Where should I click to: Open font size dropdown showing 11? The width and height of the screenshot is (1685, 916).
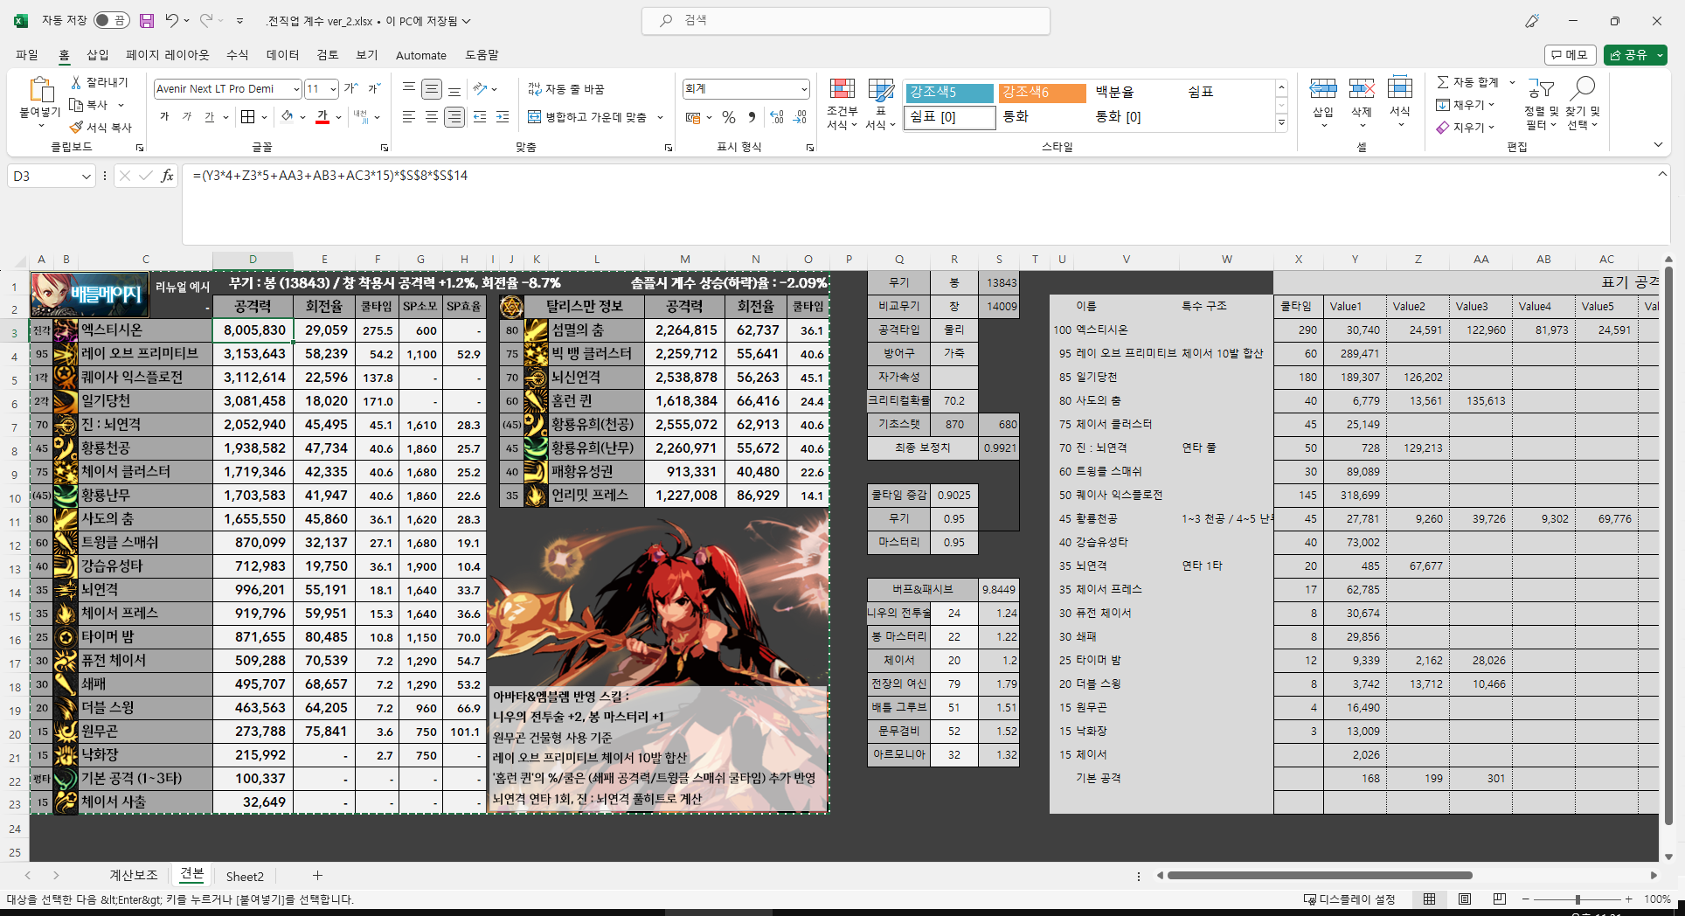coord(333,89)
